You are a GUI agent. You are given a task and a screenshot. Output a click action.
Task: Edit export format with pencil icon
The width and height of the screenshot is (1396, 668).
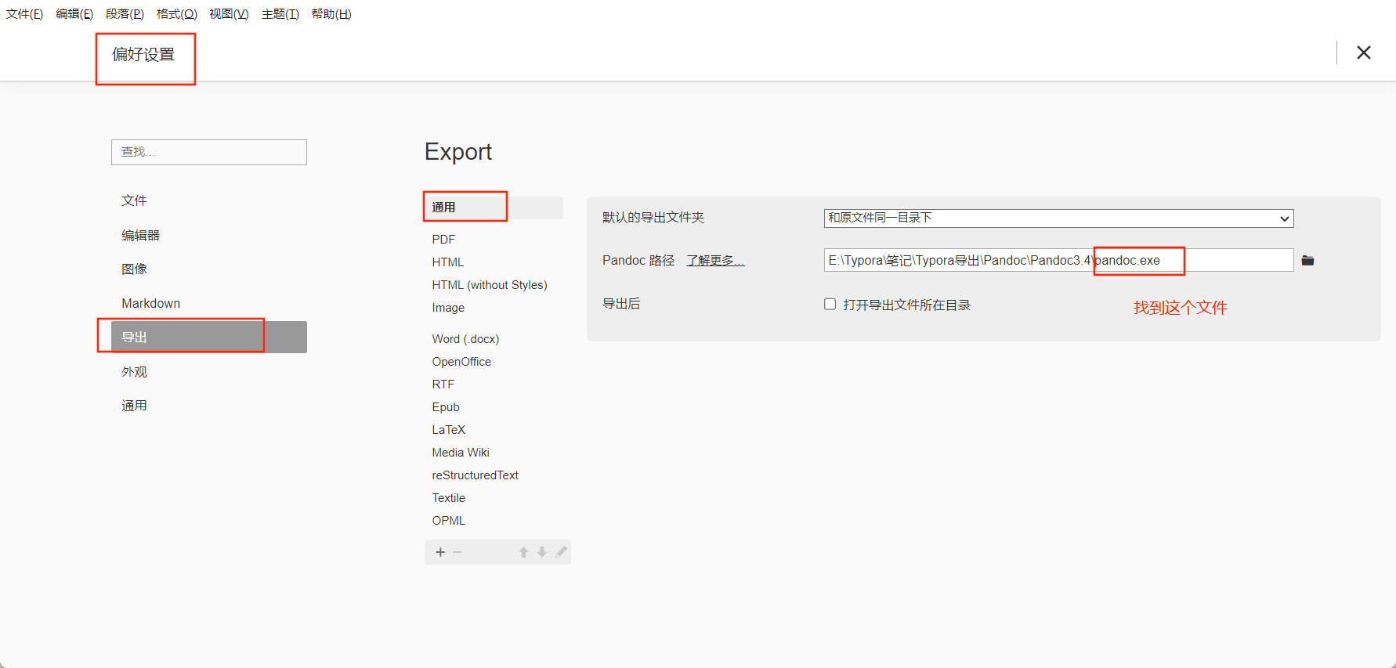coord(561,552)
